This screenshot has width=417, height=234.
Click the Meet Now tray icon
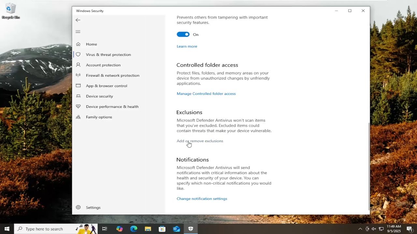pyautogui.click(x=367, y=229)
